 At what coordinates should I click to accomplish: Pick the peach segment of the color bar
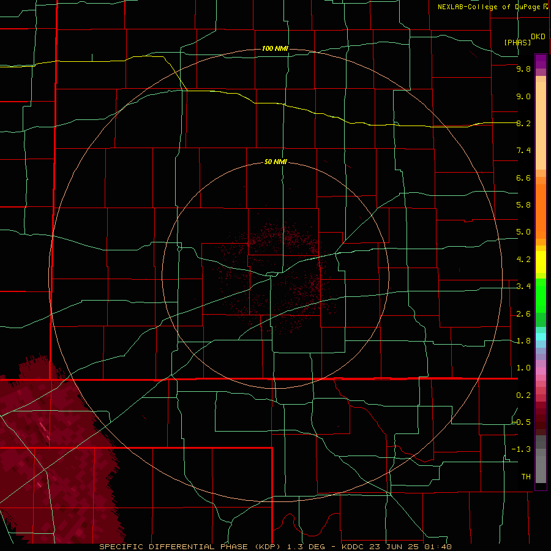[x=541, y=123]
